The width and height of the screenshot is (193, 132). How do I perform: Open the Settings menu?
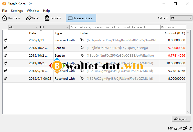coord(17,11)
